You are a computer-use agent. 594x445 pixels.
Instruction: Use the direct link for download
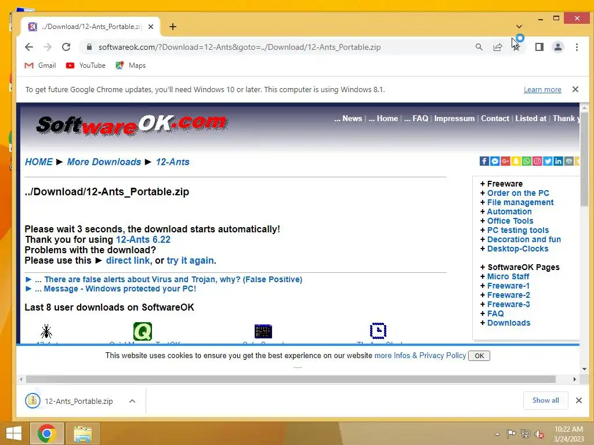128,260
